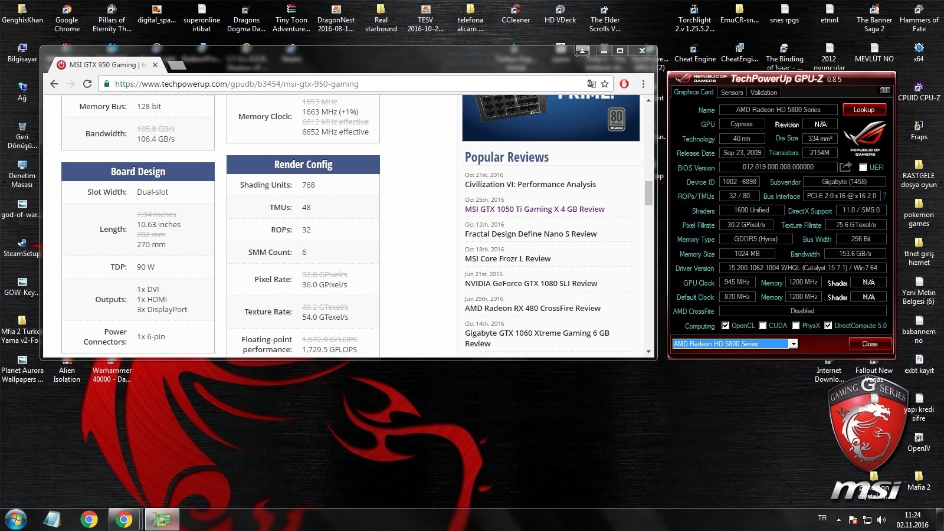Screen dimensions: 944x531
Task: Click the Chrome profile user button
Action: point(582,51)
